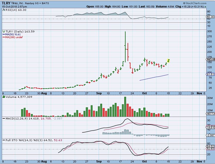Click the Volume 4.6M header value
The width and height of the screenshot is (215, 164).
[x=165, y=6]
